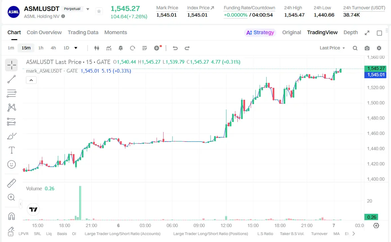391x242 pixels.
Task: Open chart settings gear icon
Action: (x=379, y=48)
